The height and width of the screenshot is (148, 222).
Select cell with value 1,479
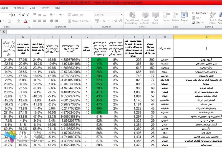[x=133, y=145]
